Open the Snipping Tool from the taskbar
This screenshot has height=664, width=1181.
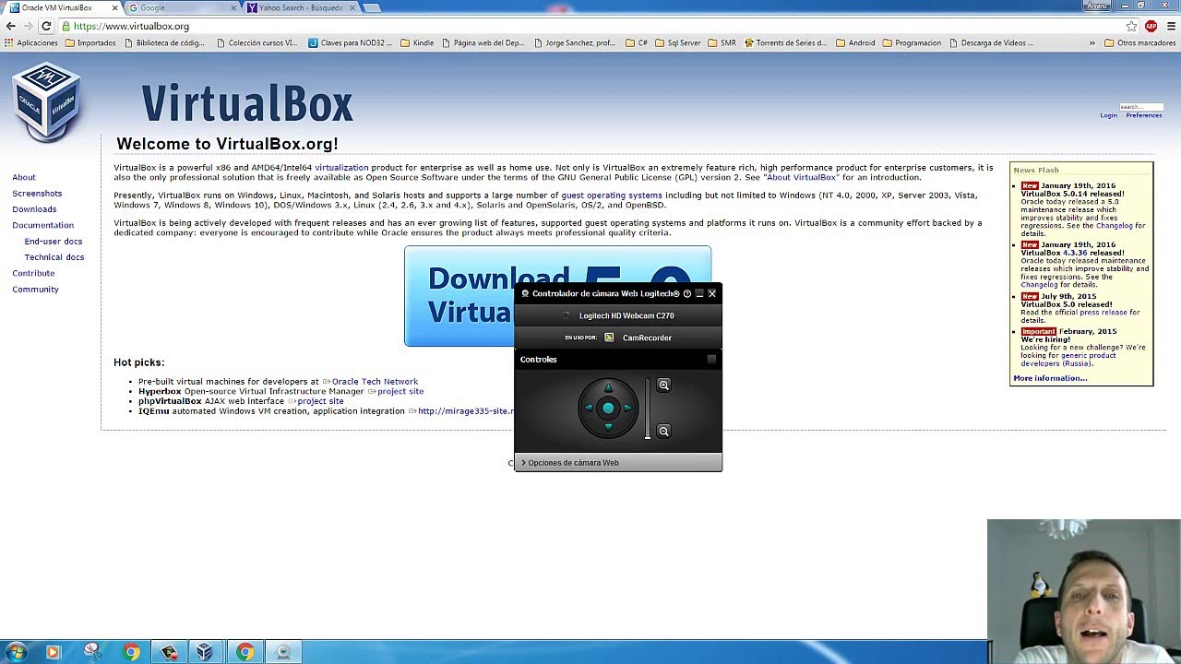tap(91, 652)
